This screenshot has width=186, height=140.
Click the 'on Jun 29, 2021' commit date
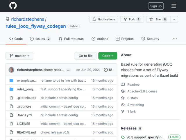[88, 70]
